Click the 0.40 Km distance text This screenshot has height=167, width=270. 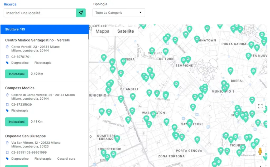tap(37, 74)
